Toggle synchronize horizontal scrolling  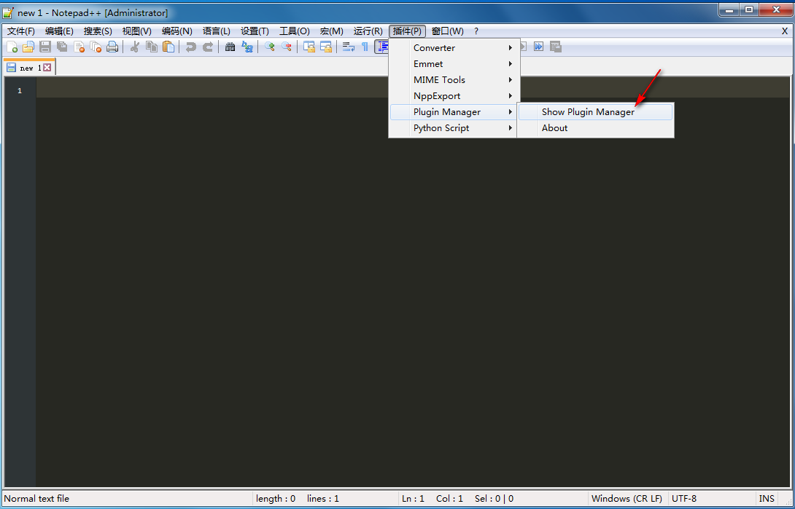(x=325, y=47)
